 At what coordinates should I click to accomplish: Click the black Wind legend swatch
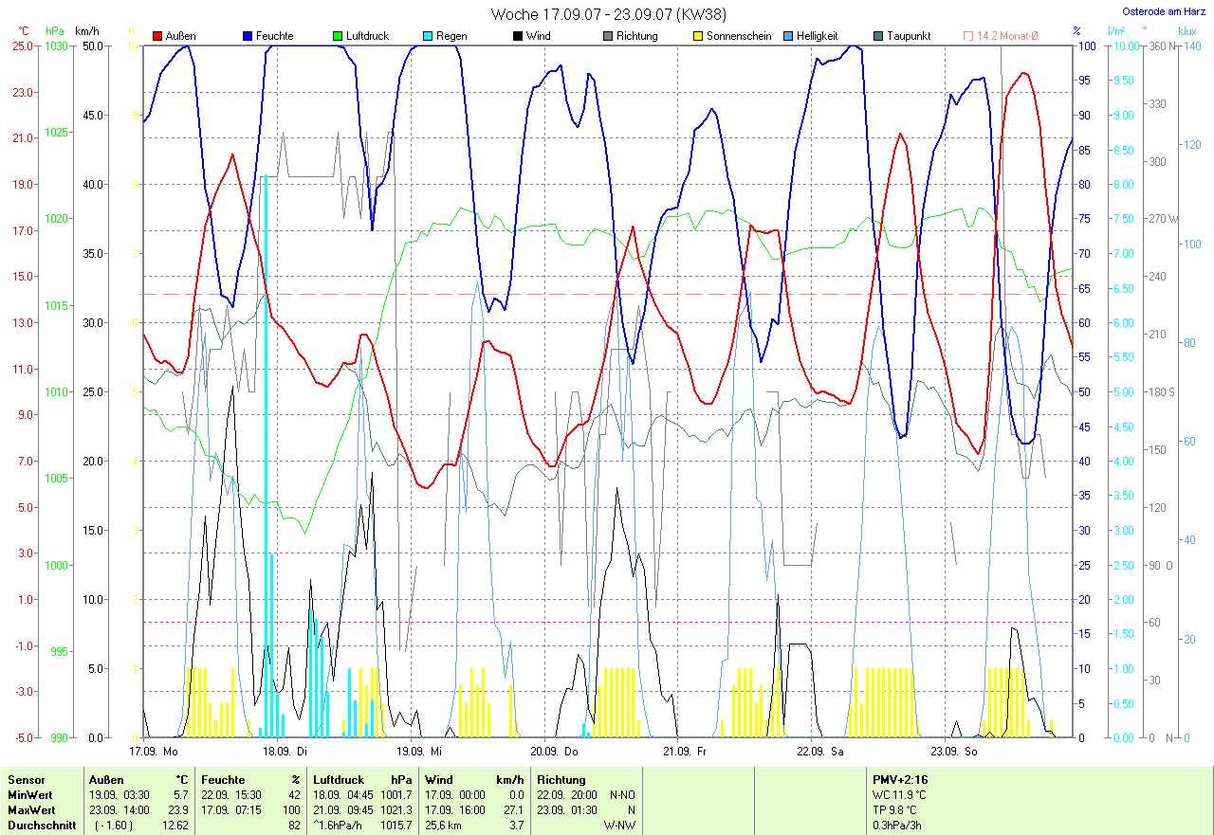click(x=519, y=36)
